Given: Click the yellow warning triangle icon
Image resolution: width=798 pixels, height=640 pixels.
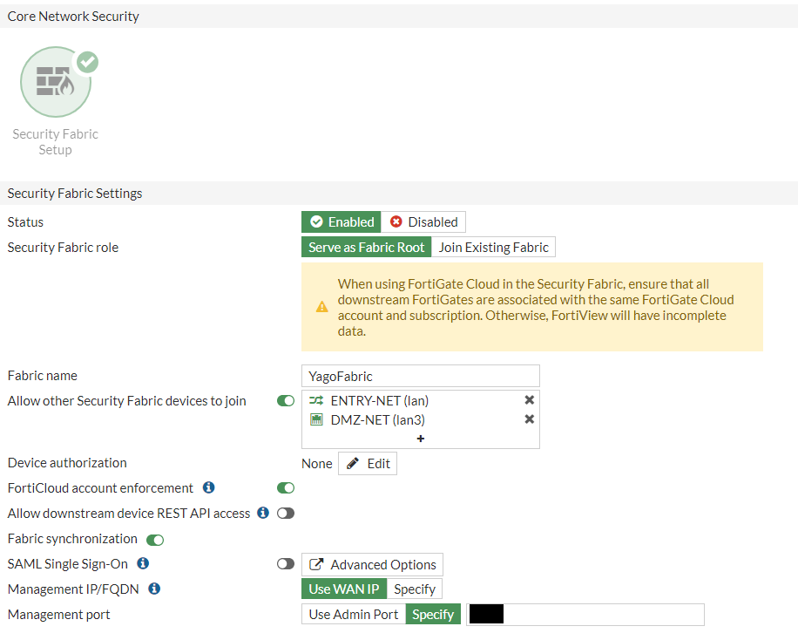Looking at the screenshot, I should [x=322, y=307].
